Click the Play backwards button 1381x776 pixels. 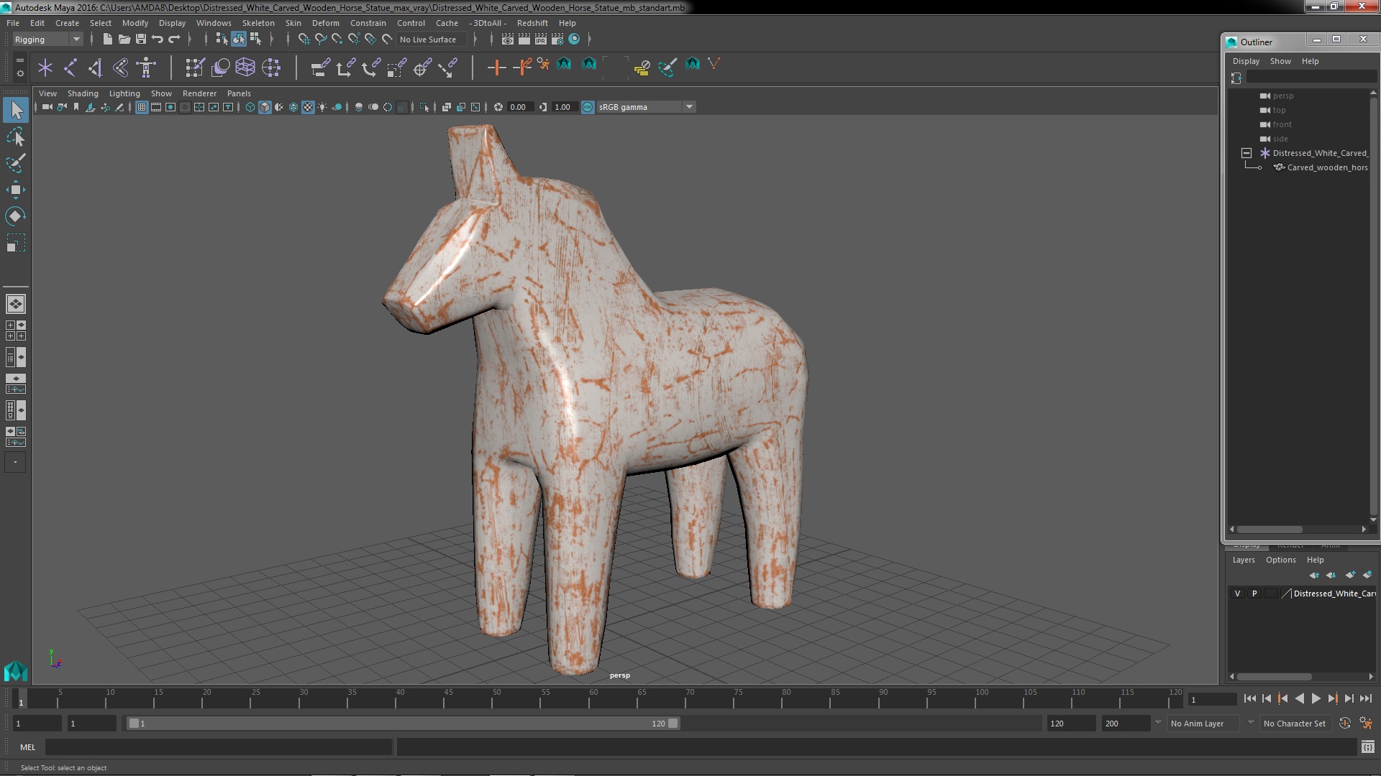pos(1299,698)
